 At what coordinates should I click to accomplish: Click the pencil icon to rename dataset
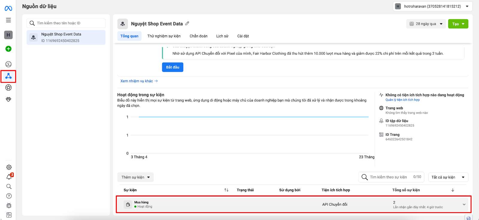point(187,23)
